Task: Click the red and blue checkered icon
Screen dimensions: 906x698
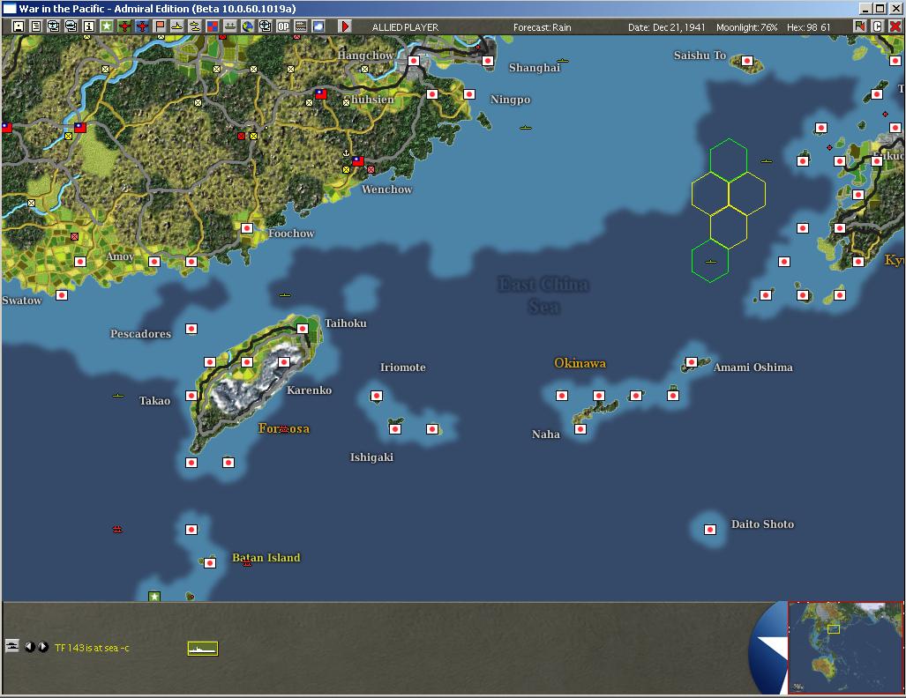Action: 212,26
